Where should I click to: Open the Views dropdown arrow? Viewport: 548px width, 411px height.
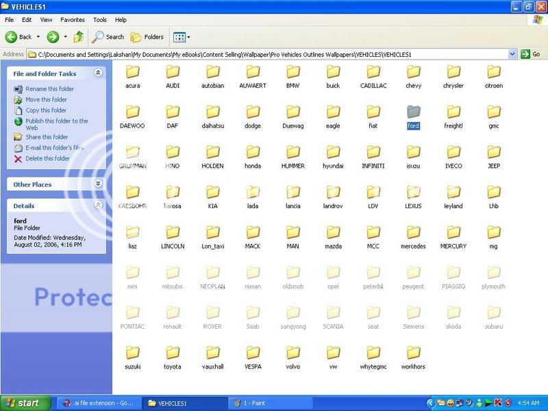[x=189, y=37]
